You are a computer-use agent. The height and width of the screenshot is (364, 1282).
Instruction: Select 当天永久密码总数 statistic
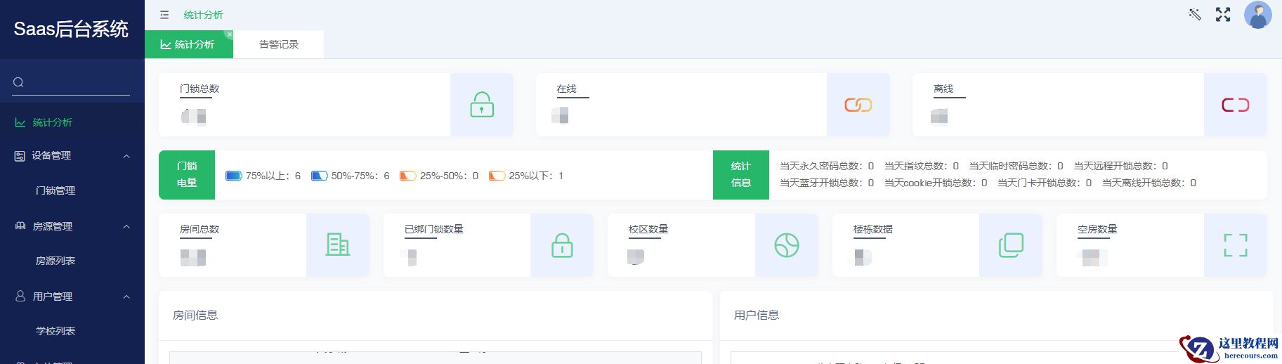pyautogui.click(x=827, y=166)
